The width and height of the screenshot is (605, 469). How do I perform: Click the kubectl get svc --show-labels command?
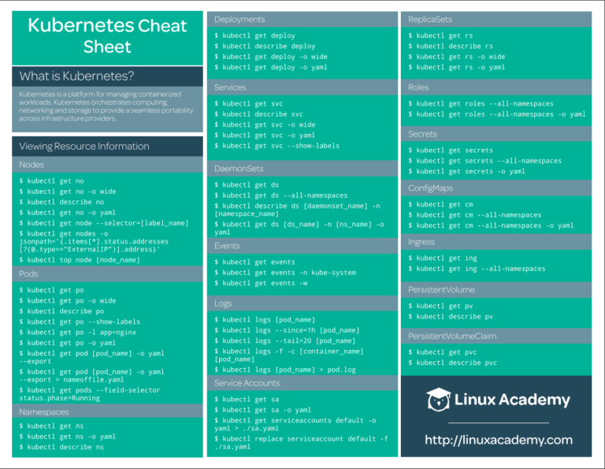tap(277, 146)
